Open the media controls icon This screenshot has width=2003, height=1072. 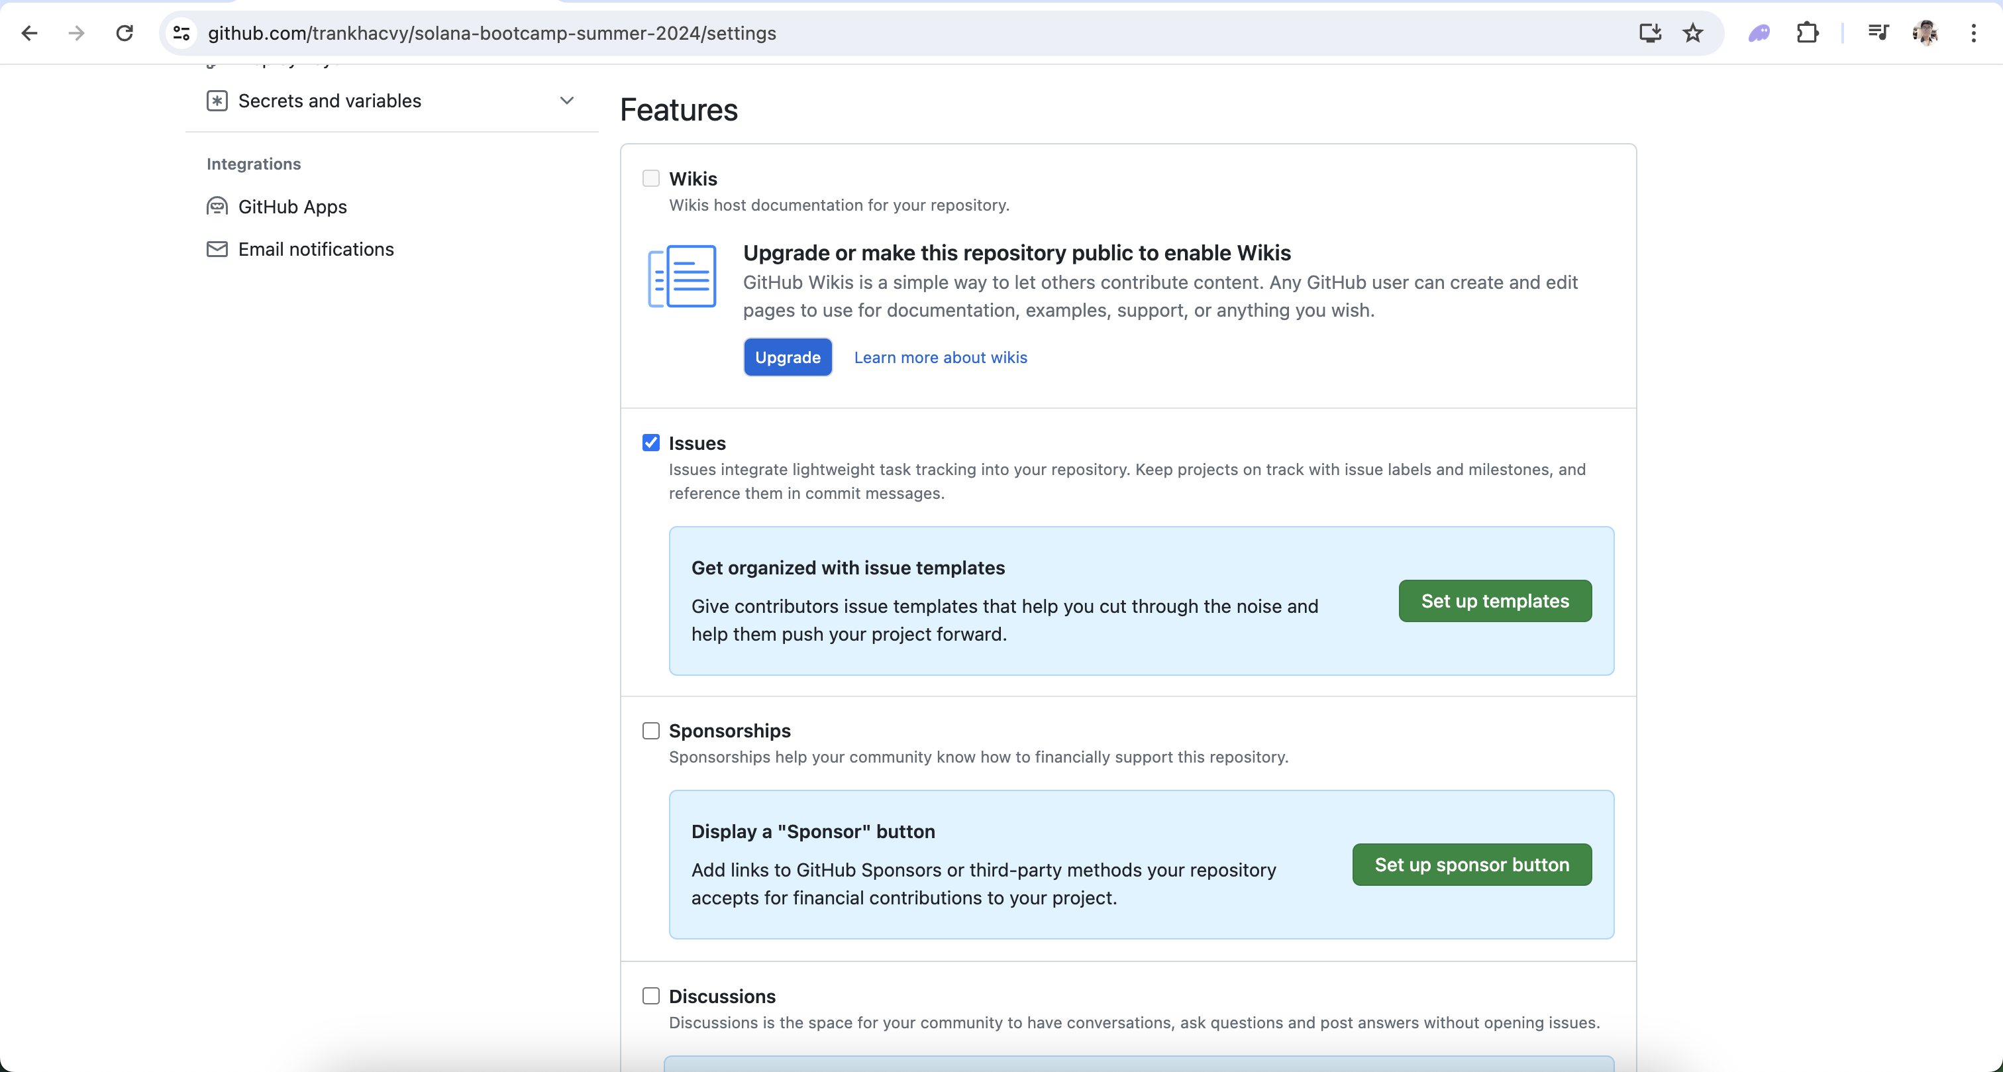1877,32
